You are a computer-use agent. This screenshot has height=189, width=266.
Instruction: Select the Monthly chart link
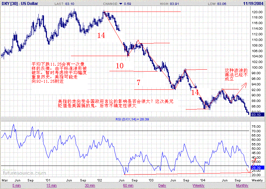pyautogui.click(x=242, y=185)
